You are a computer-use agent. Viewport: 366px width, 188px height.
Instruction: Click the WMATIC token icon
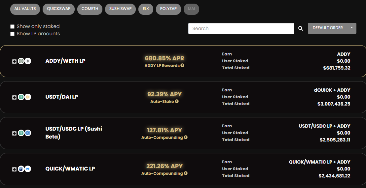click(28, 169)
